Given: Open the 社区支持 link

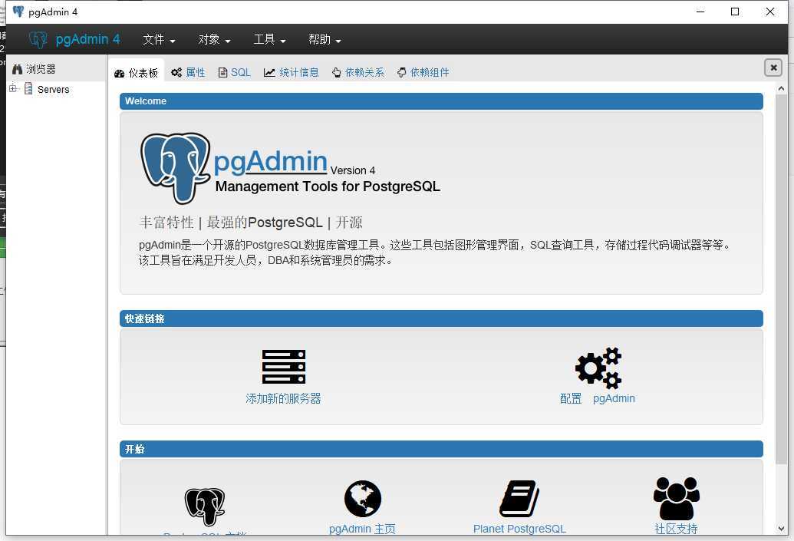Looking at the screenshot, I should [x=677, y=529].
